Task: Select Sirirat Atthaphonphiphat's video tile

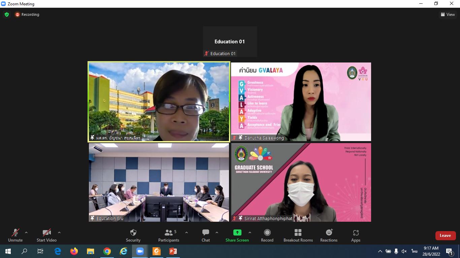Action: pos(301,182)
